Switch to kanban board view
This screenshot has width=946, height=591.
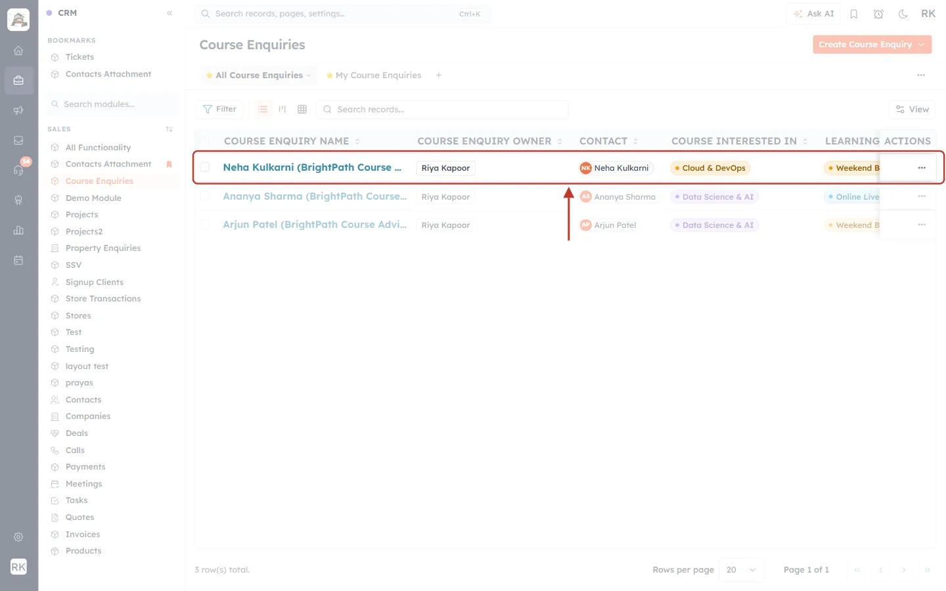(282, 109)
